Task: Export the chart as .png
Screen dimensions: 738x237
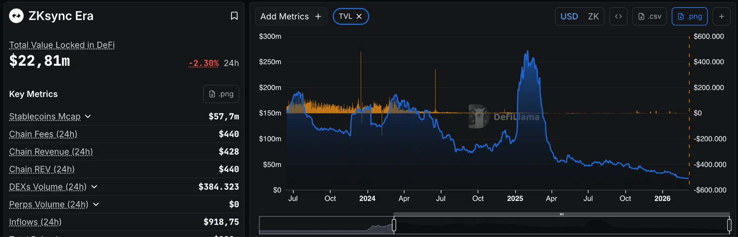Action: click(x=689, y=17)
